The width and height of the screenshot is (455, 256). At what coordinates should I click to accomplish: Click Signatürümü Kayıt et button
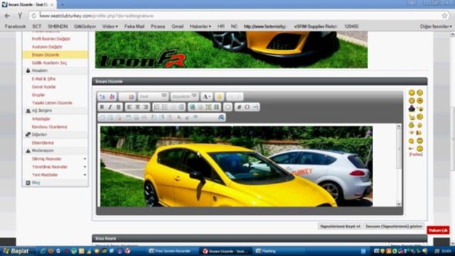(x=340, y=226)
